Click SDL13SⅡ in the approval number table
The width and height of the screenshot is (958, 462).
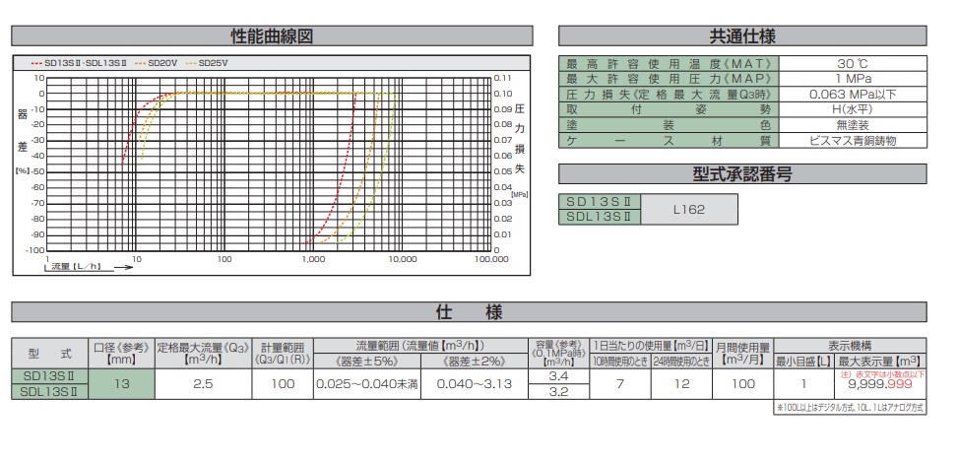[x=600, y=217]
